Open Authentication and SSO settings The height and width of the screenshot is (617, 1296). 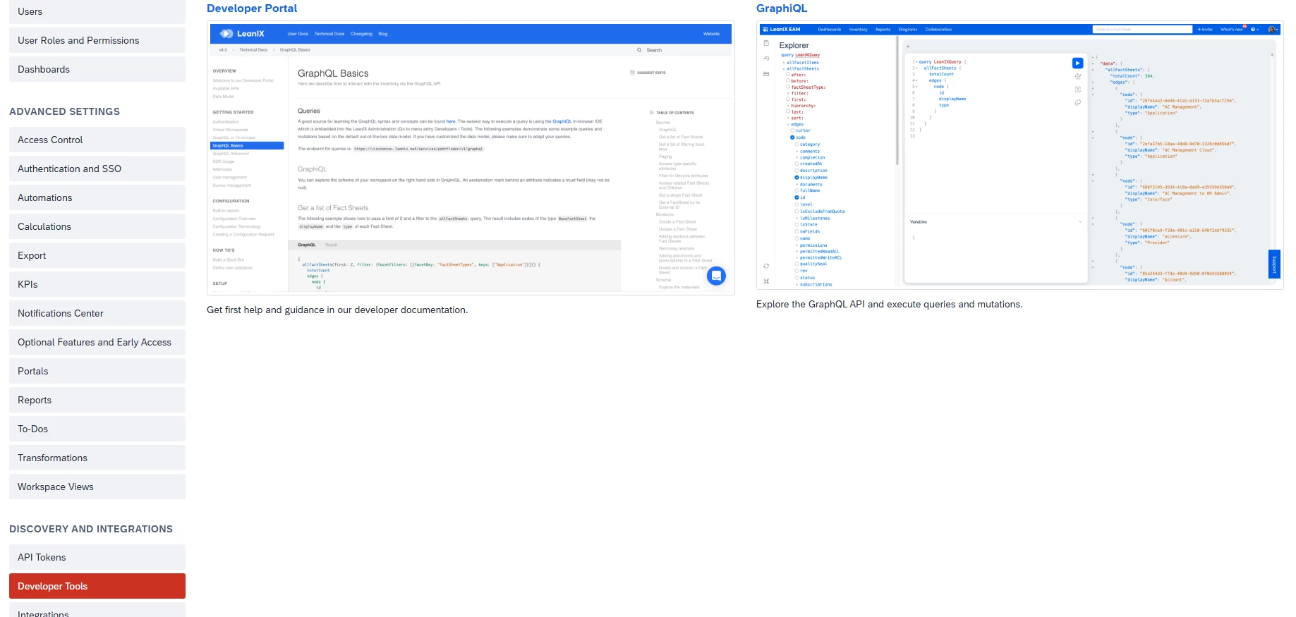pos(97,169)
